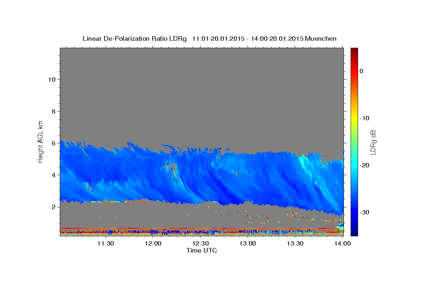Viewport: 425px width, 283px height.
Task: Click the dark red top of colorbar
Action: tap(354, 50)
